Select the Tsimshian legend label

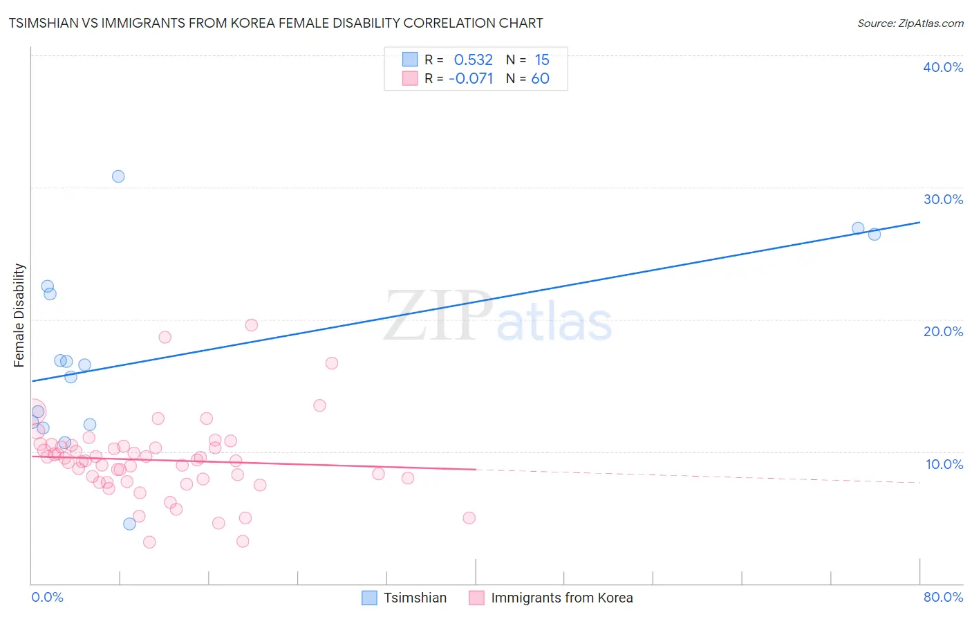(415, 598)
